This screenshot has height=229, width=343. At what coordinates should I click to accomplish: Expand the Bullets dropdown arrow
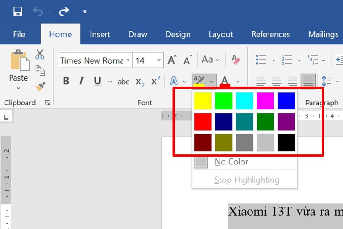[273, 60]
